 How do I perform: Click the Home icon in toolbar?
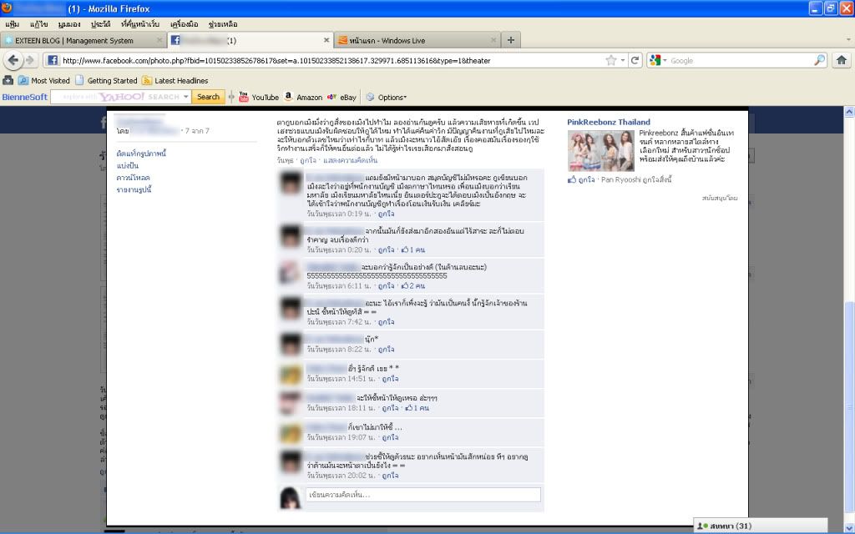click(x=842, y=60)
